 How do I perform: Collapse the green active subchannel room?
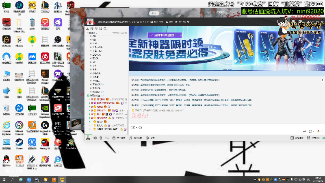(88, 96)
